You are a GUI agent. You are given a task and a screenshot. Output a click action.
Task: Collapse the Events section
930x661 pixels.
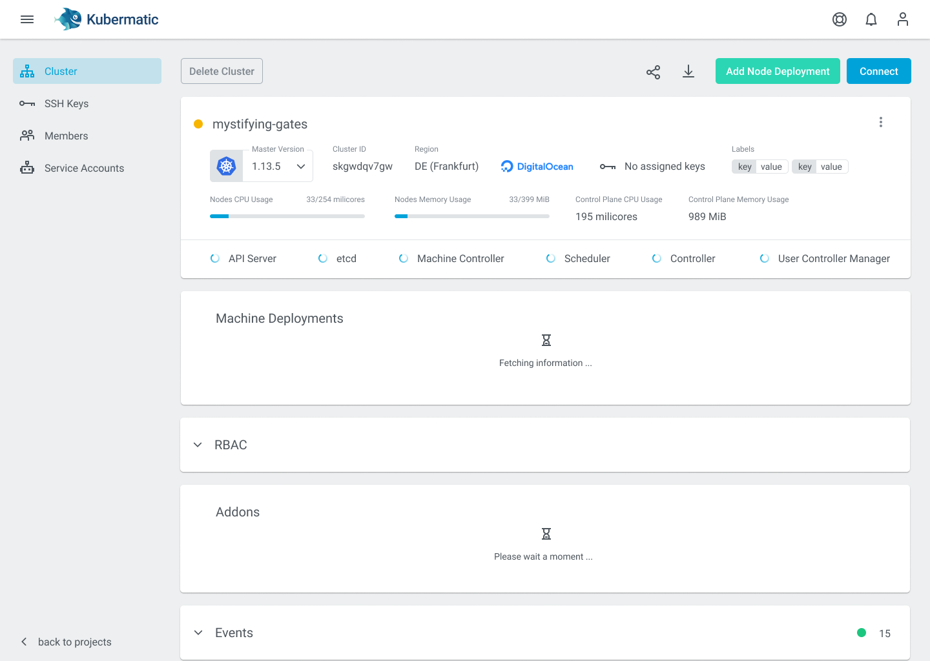coord(198,633)
